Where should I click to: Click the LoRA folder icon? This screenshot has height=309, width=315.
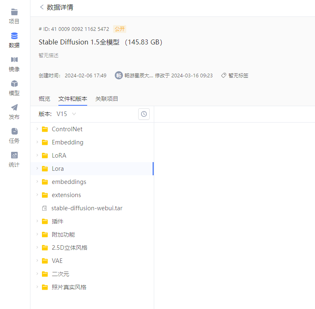(45, 156)
